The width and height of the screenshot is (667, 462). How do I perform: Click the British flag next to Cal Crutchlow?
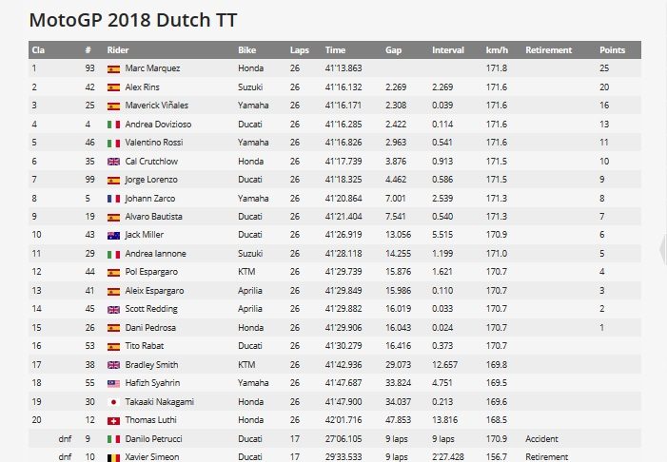tap(113, 160)
